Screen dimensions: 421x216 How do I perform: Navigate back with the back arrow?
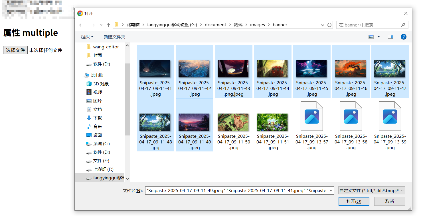point(82,25)
